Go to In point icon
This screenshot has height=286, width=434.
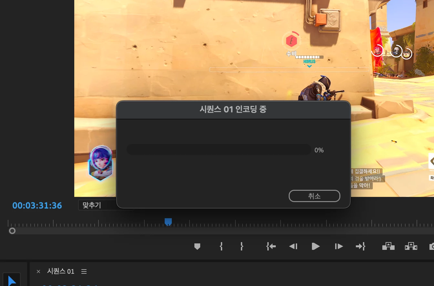point(271,247)
